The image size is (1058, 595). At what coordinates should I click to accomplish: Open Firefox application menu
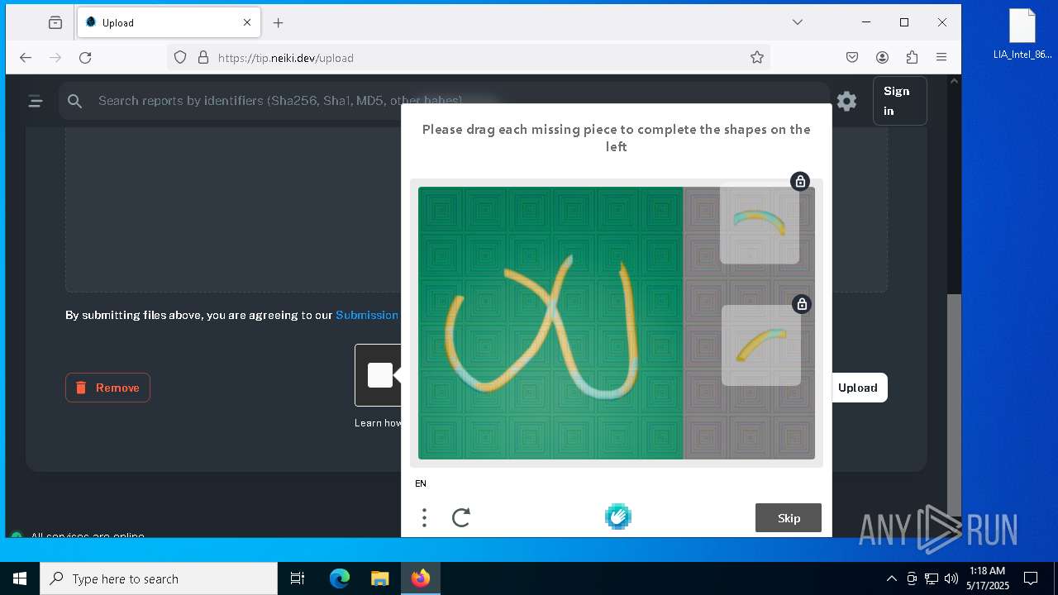pyautogui.click(x=941, y=58)
